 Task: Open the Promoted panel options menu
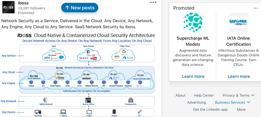256,8
